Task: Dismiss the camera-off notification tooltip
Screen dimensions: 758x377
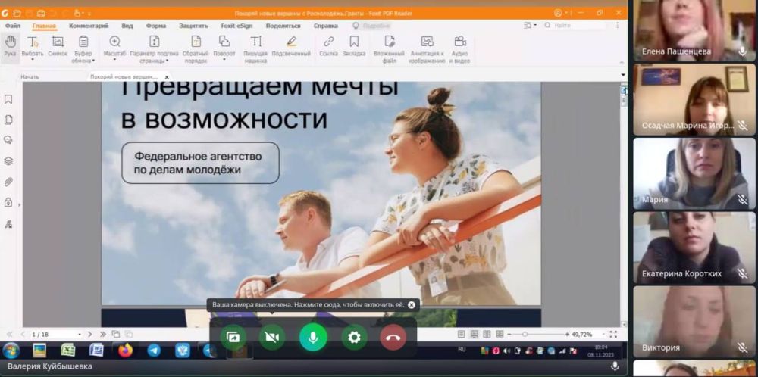Action: tap(412, 305)
